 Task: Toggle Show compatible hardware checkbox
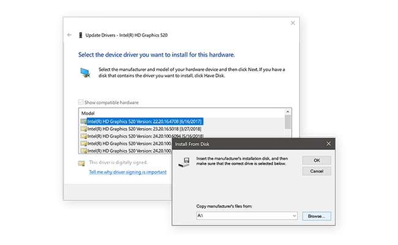81,102
